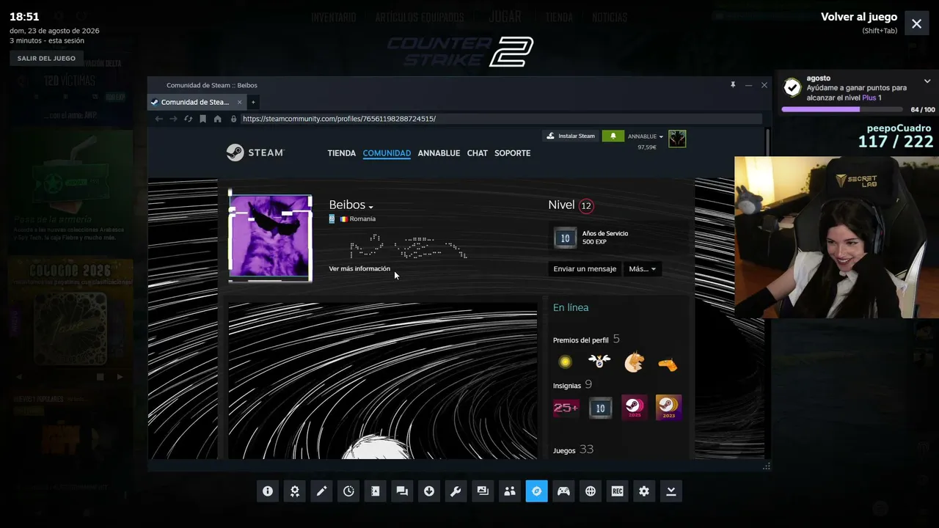The width and height of the screenshot is (939, 528).
Task: Click the yellow sun profile award
Action: [x=565, y=362]
